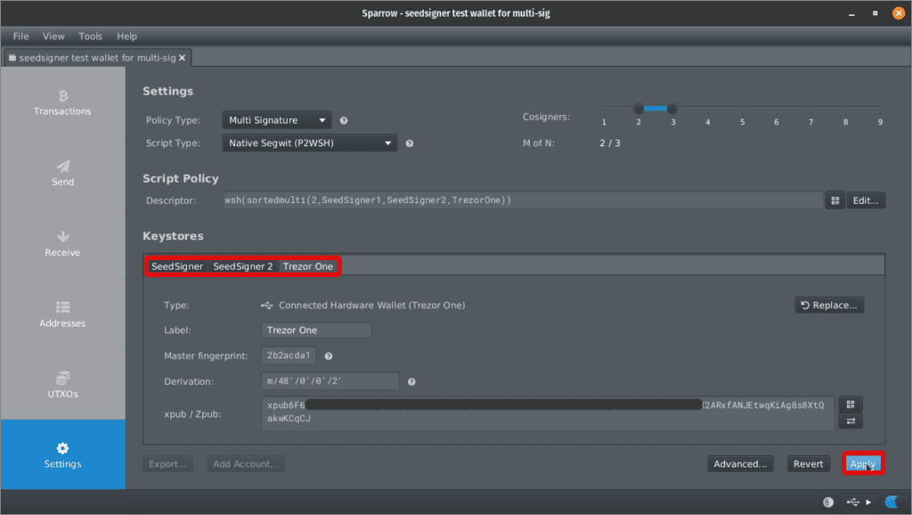
Task: Select the Trezor One keystore tab
Action: coord(307,266)
